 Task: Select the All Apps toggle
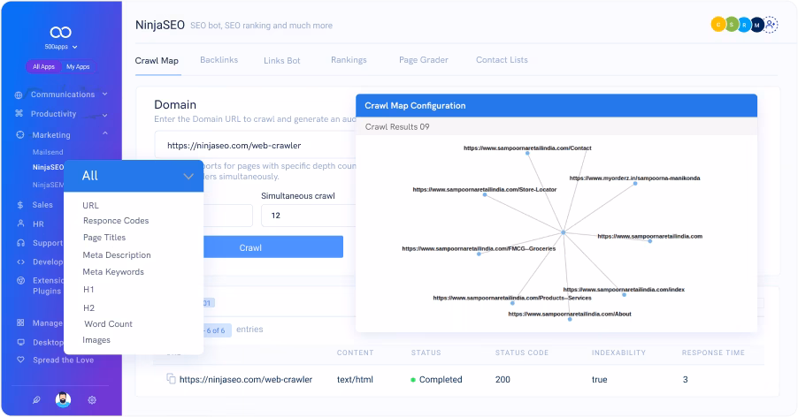43,66
